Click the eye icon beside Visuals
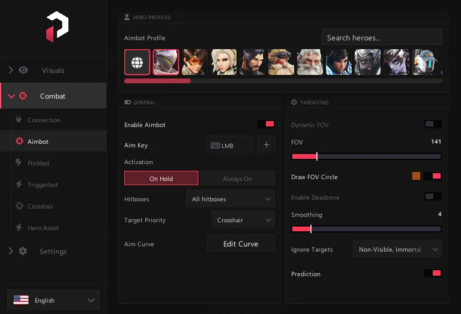Screen dimensions: 461x314 23,70
